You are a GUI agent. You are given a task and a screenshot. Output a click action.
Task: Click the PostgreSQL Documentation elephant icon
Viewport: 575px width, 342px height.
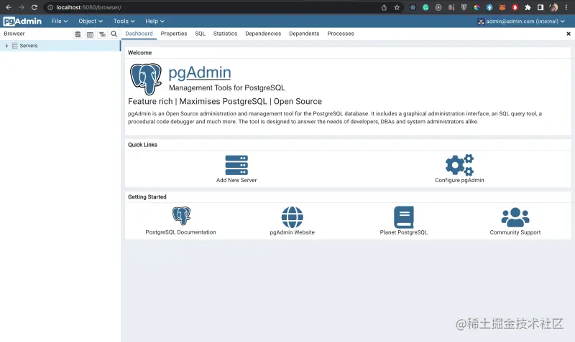[181, 216]
